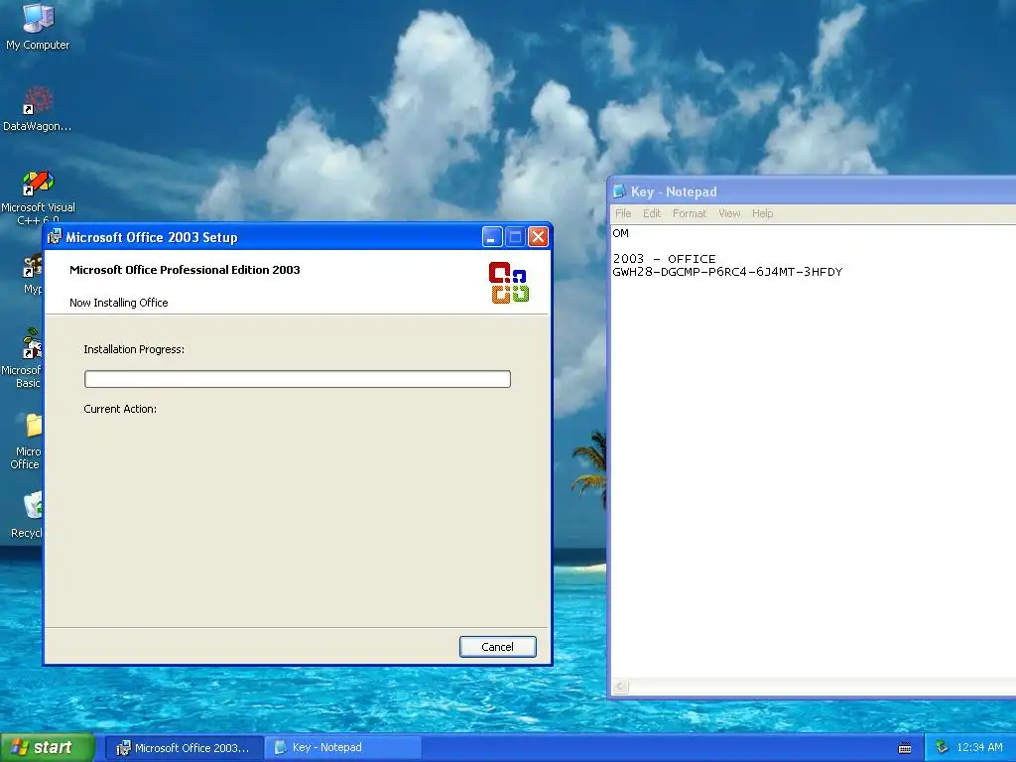The image size is (1016, 762).
Task: Open Notepad Edit menu
Action: pyautogui.click(x=652, y=213)
